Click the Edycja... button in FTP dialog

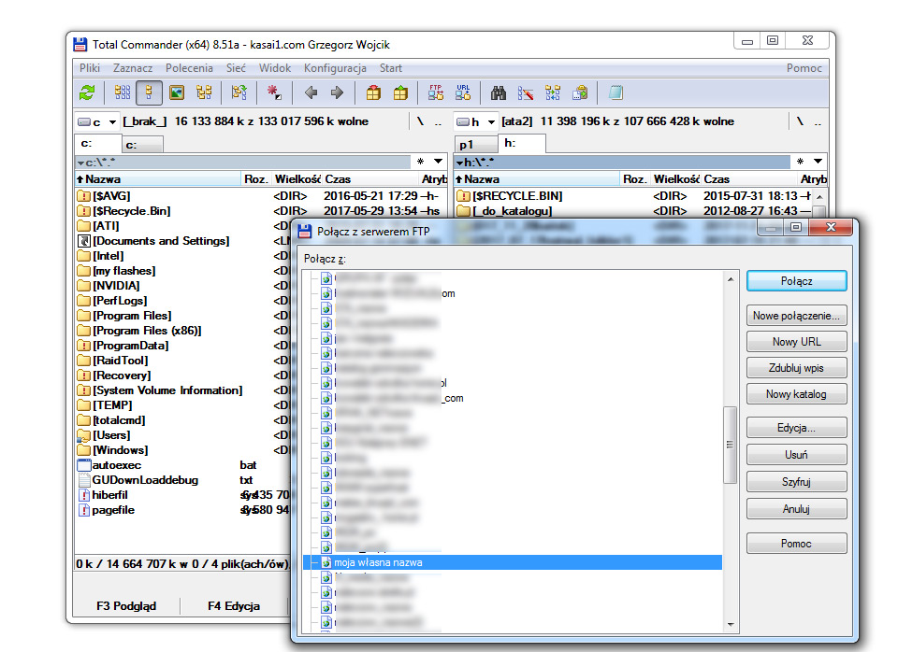[x=797, y=428]
